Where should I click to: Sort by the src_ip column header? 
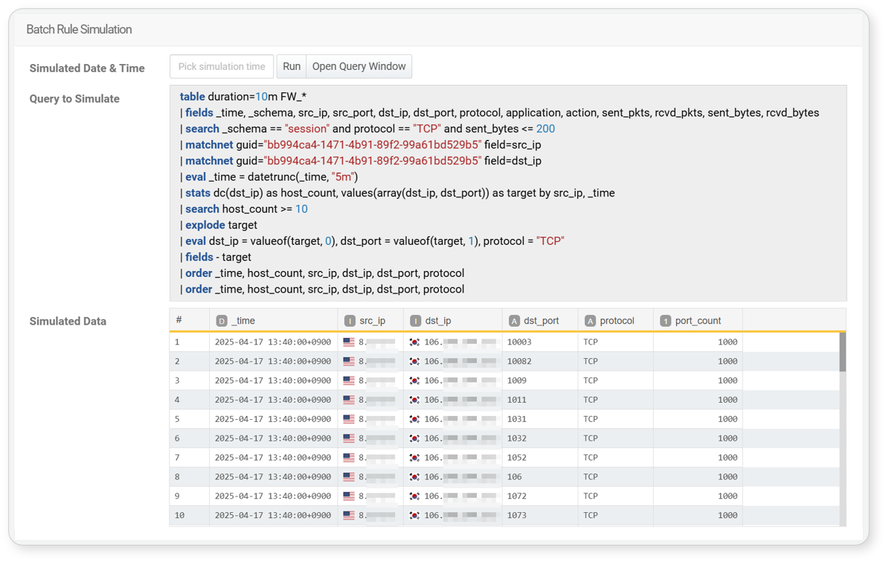(x=370, y=321)
